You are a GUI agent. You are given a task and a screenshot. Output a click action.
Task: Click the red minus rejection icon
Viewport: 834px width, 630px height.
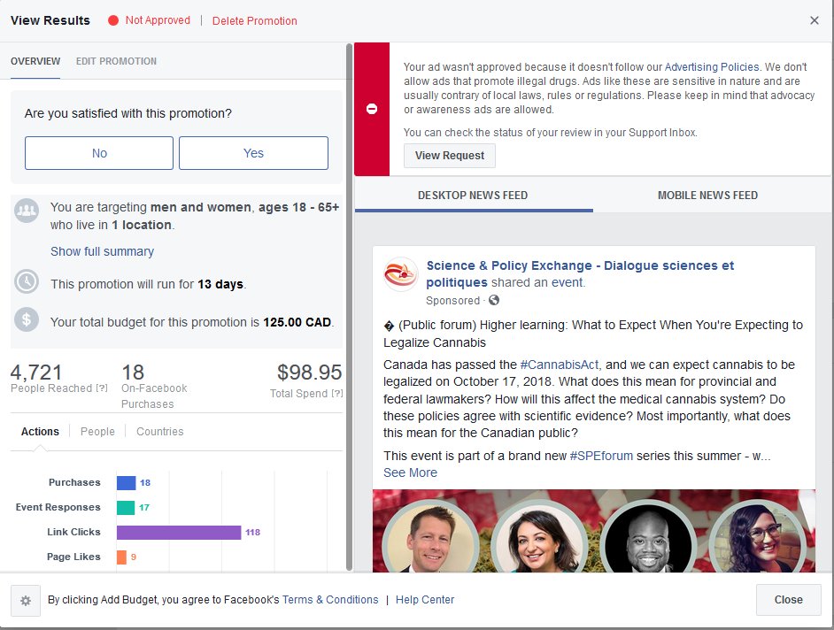coord(372,109)
